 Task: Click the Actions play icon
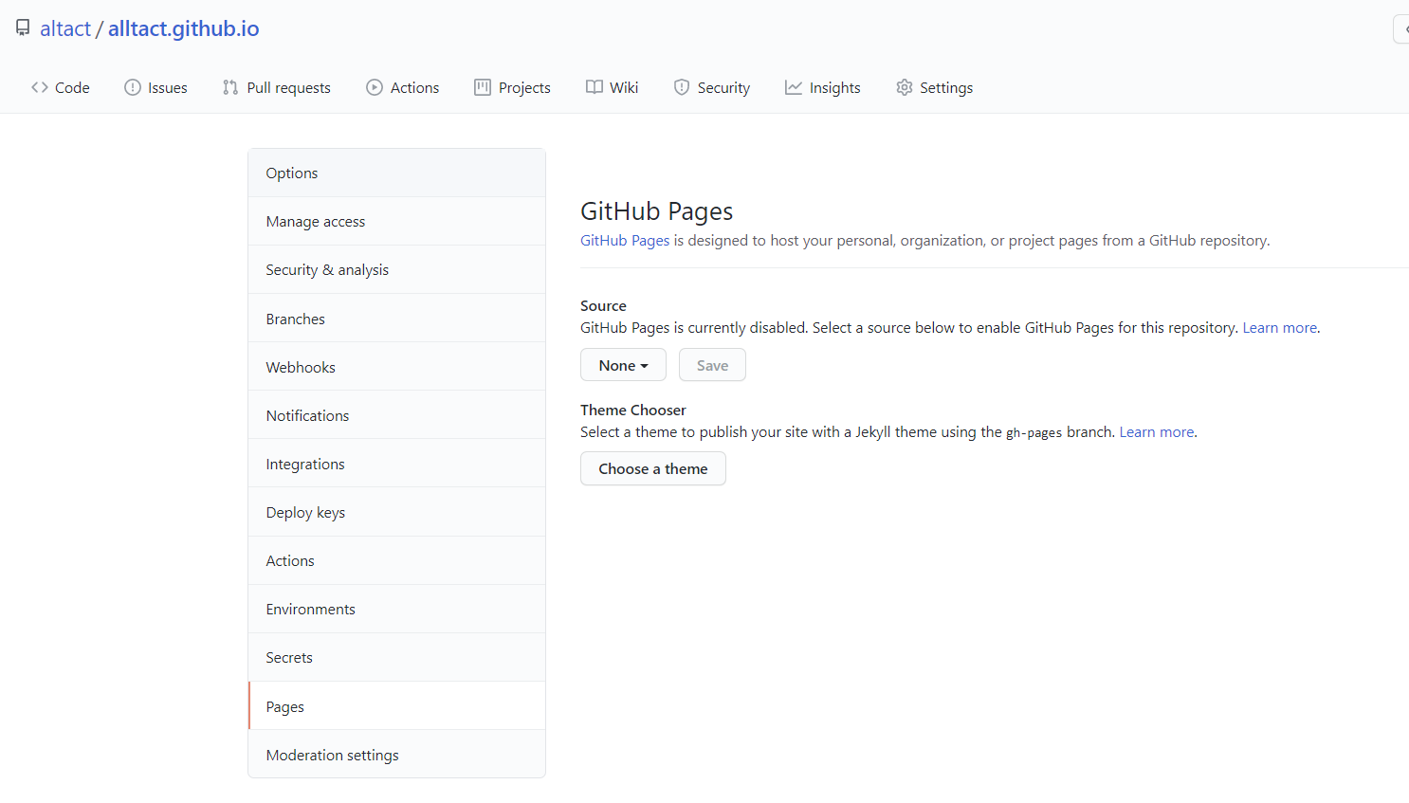375,87
